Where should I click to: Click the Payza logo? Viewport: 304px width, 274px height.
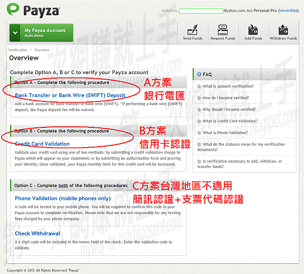point(33,10)
